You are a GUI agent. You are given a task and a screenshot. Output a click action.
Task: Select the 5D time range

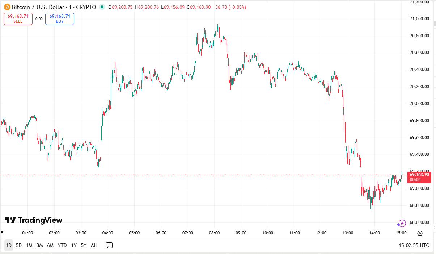pyautogui.click(x=19, y=245)
